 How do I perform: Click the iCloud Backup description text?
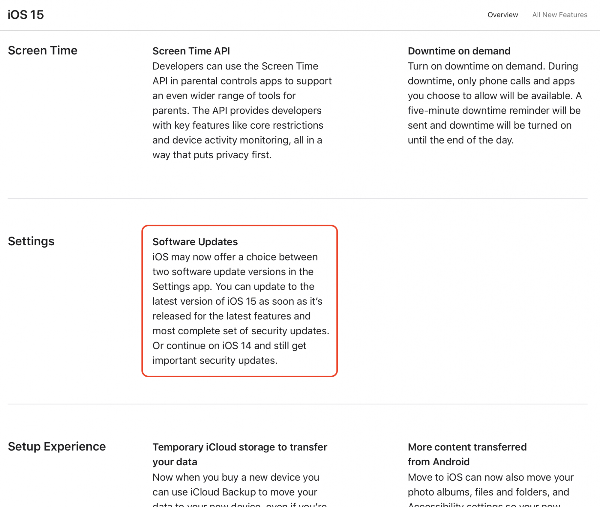tap(235, 492)
